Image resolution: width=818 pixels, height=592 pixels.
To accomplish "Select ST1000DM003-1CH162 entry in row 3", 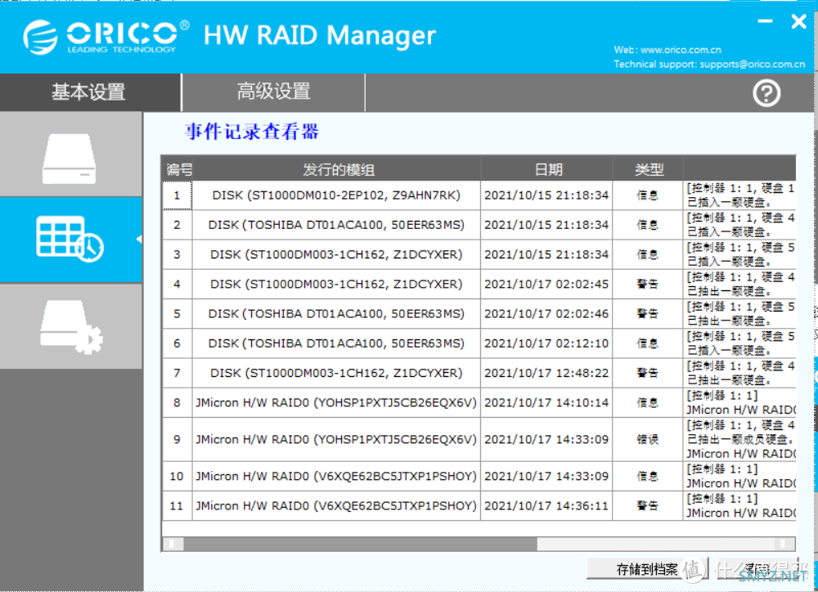I will [336, 254].
